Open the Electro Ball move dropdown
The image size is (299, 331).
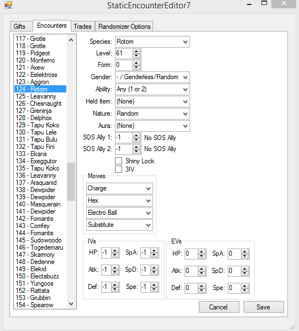pos(119,213)
